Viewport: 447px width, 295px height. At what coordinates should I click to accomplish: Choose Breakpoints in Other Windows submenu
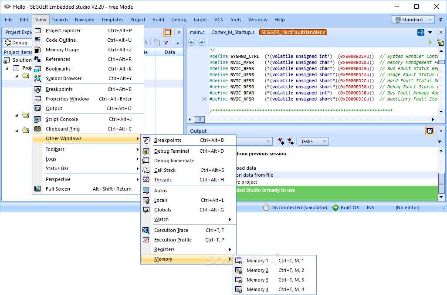pos(188,140)
